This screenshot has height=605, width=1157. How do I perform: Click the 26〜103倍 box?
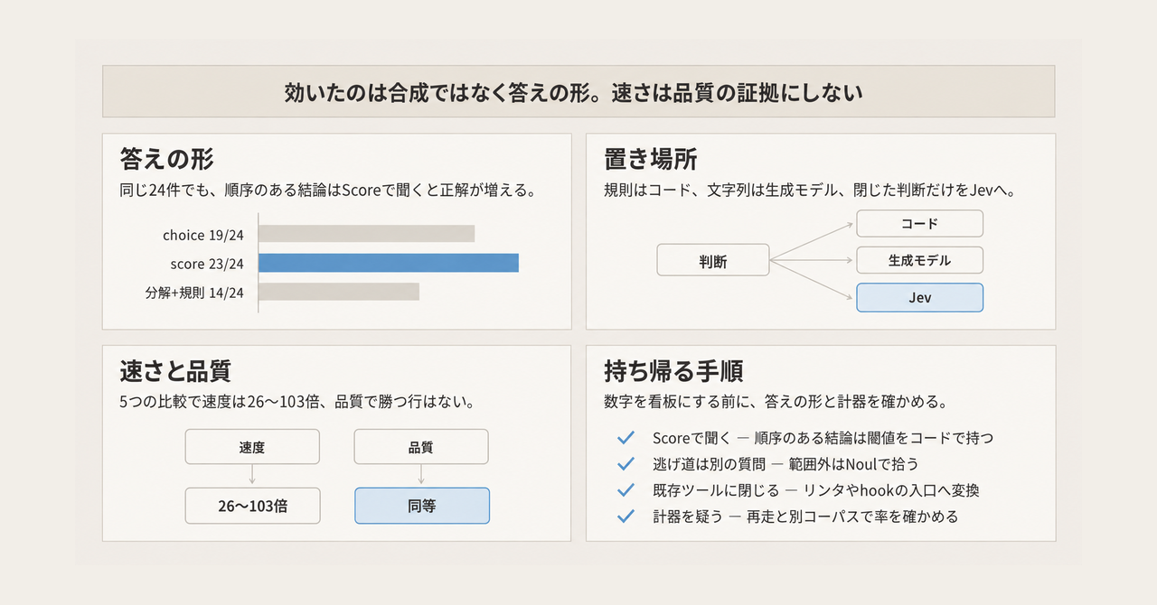pos(252,506)
